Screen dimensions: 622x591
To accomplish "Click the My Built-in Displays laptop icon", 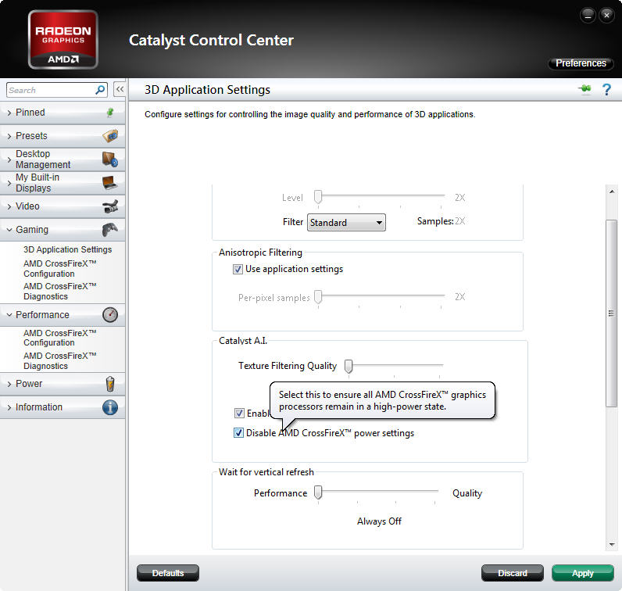I will point(109,183).
